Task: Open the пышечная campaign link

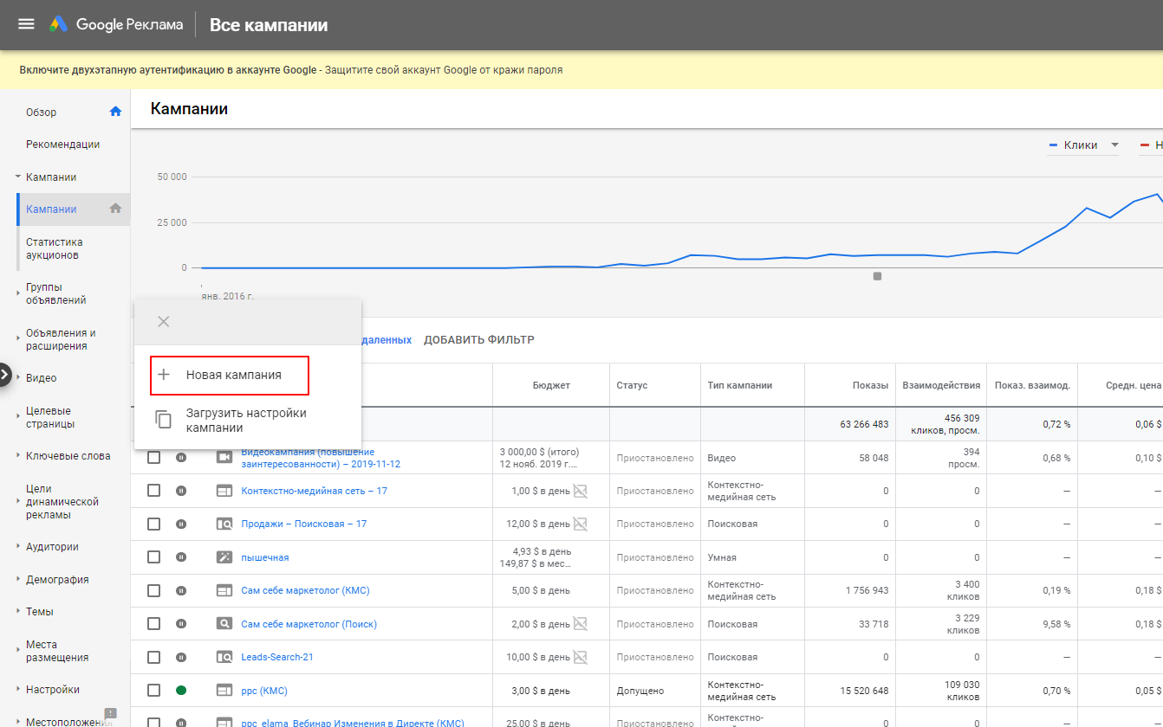Action: 265,557
